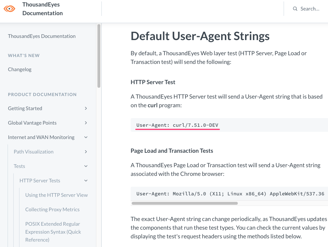328x247 pixels.
Task: Collapse the Tests chevron
Action: 86,166
